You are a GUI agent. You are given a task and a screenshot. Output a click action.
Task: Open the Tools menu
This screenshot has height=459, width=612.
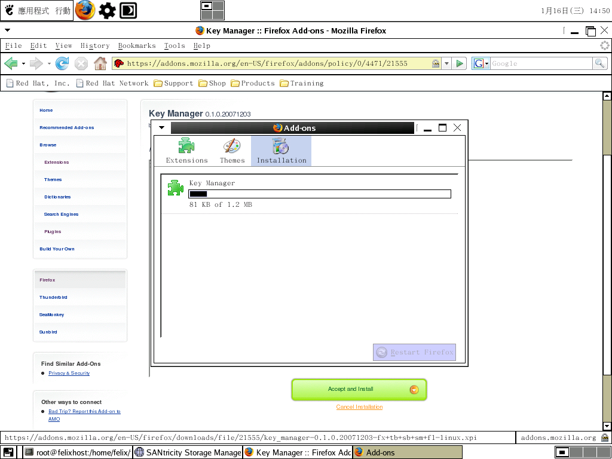click(175, 45)
